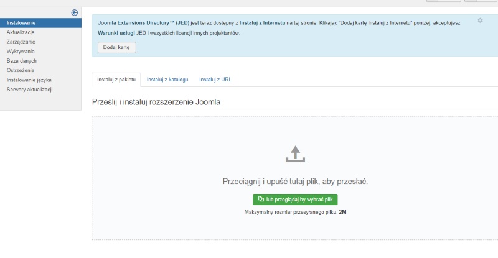This screenshot has height=258, width=498.
Task: Click the Joomla Extensions Directory text
Action: coord(144,23)
